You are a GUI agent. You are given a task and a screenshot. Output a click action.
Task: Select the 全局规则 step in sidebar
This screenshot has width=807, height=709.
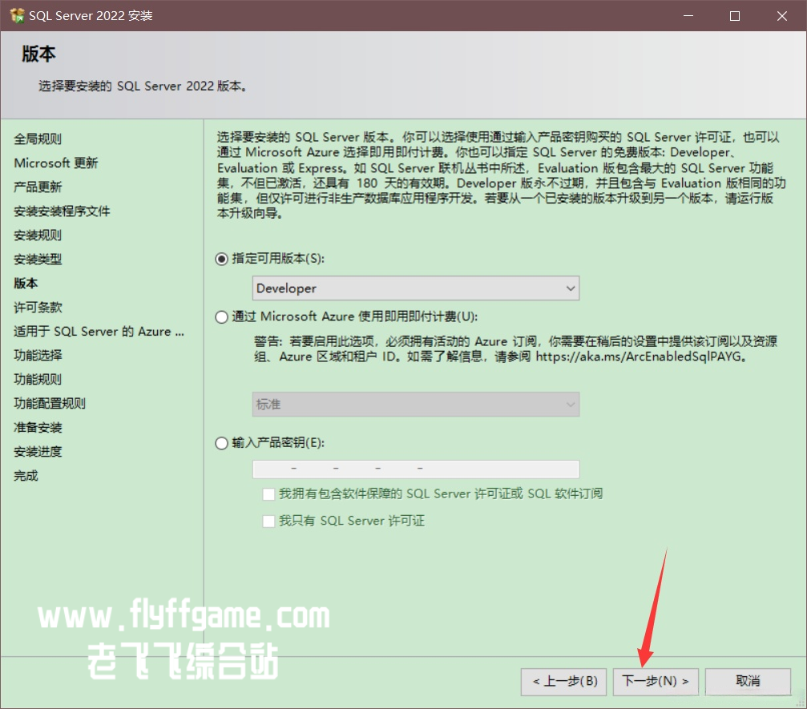coord(38,139)
